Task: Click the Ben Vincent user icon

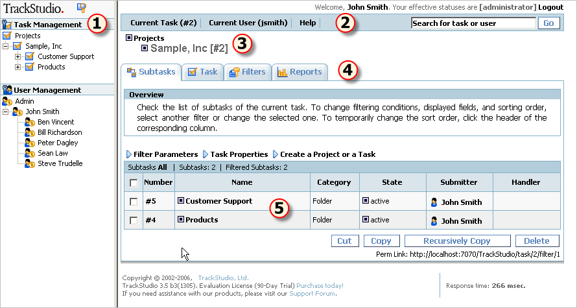Action: pyautogui.click(x=30, y=122)
